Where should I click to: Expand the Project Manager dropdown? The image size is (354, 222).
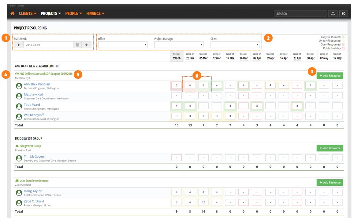pos(179,45)
